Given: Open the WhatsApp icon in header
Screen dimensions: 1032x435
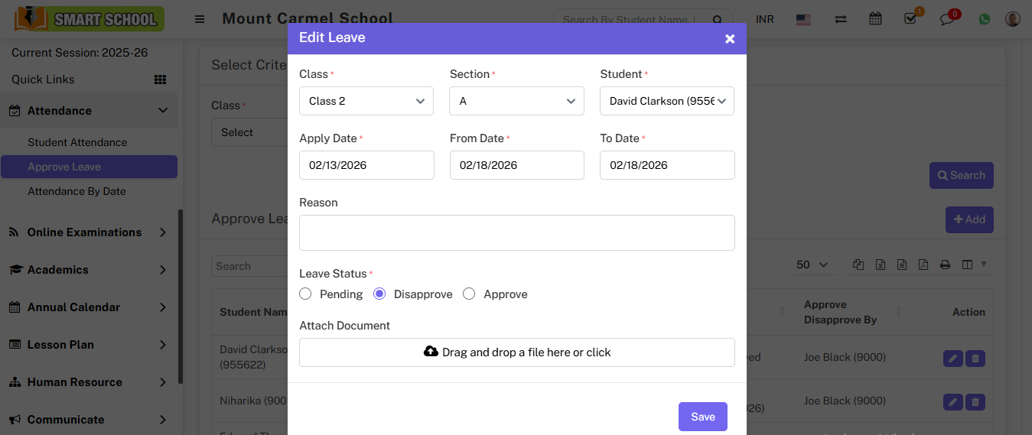Looking at the screenshot, I should point(984,19).
